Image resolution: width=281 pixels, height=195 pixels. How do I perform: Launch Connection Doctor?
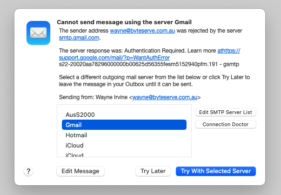click(x=226, y=124)
